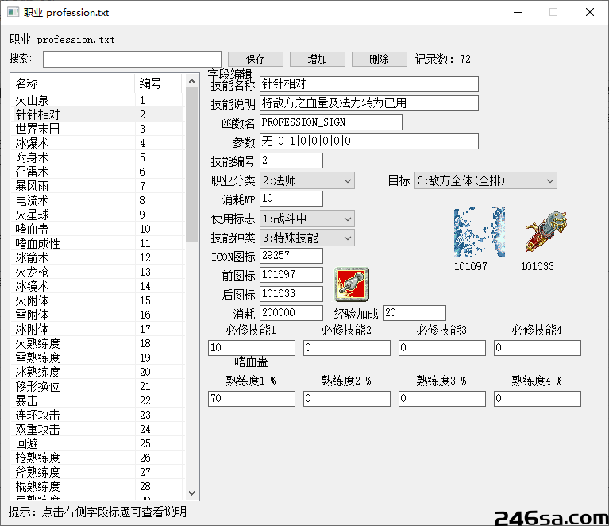The image size is (609, 526).
Task: Focus the 搜索 search field
Action: [132, 59]
